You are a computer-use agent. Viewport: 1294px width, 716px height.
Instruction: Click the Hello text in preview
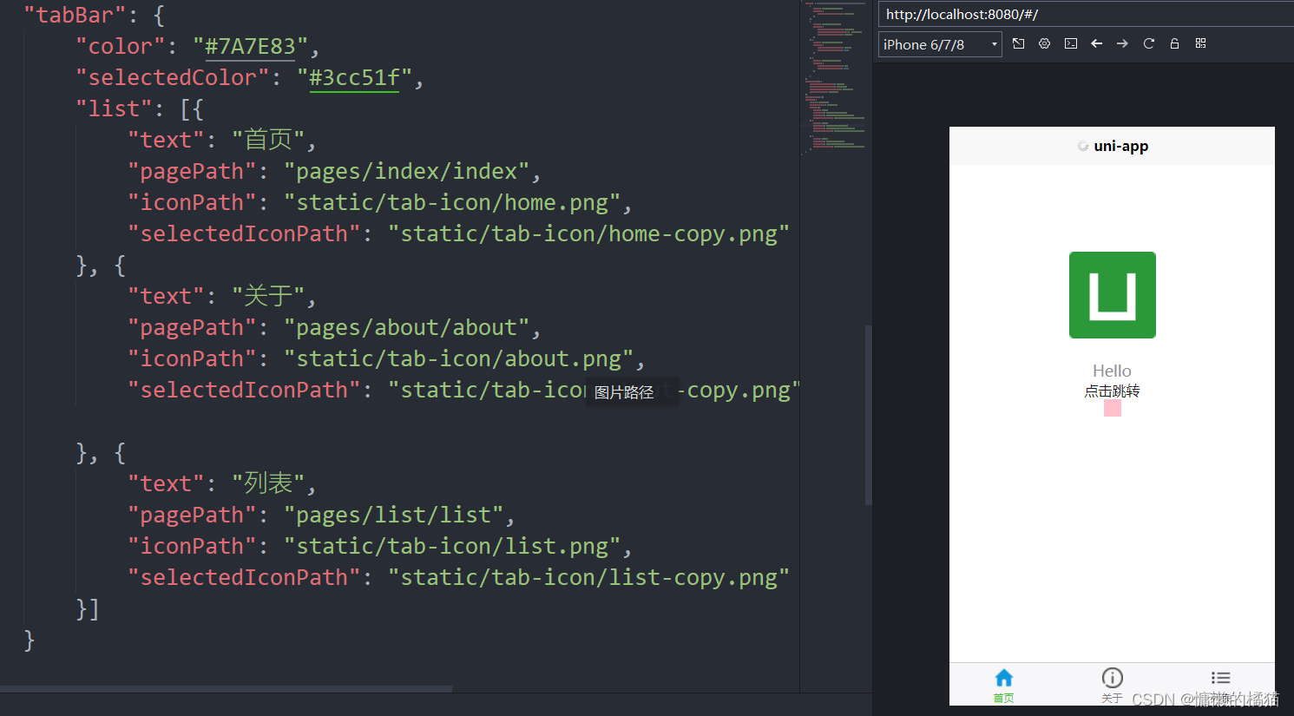1112,371
